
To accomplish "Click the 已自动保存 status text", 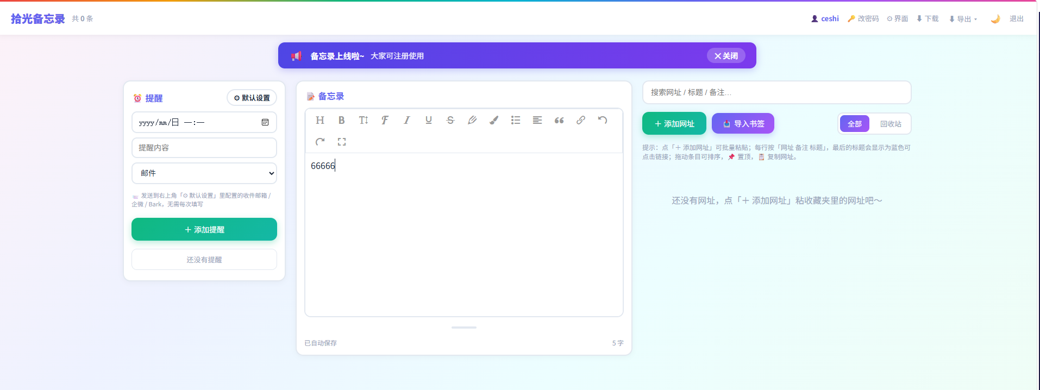I will [x=321, y=343].
